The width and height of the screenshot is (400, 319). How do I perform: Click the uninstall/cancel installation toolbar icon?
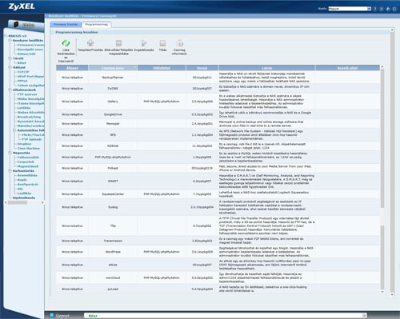(x=118, y=43)
